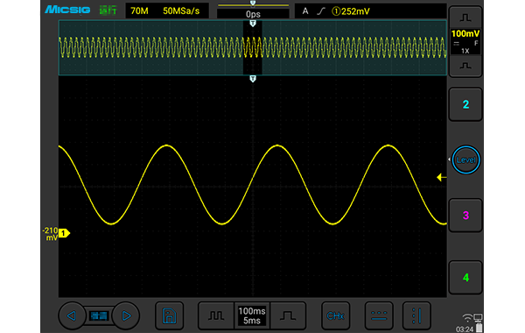Save the waveform with the floppy disk icon
The image size is (525, 333).
(x=170, y=315)
